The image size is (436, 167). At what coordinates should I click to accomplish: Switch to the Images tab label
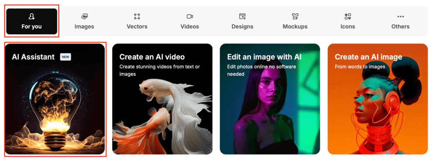pos(84,27)
